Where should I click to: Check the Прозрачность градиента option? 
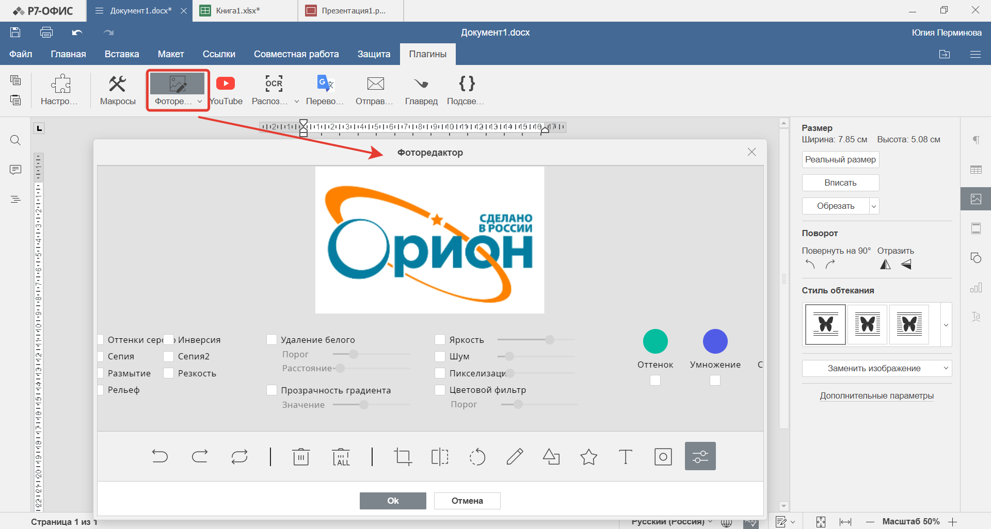coord(271,390)
